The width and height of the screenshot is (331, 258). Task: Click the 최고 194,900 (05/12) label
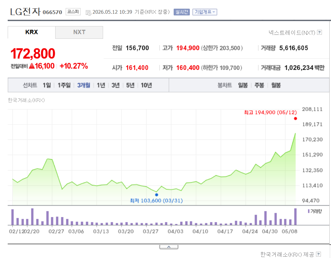pos(270,112)
